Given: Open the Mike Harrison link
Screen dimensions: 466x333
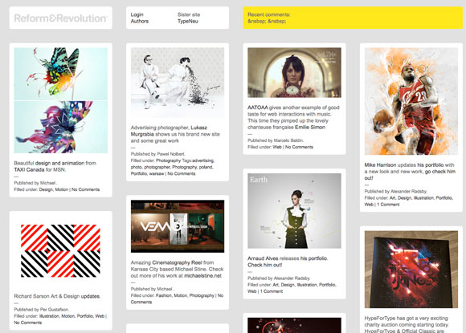Looking at the screenshot, I should pyautogui.click(x=380, y=165).
